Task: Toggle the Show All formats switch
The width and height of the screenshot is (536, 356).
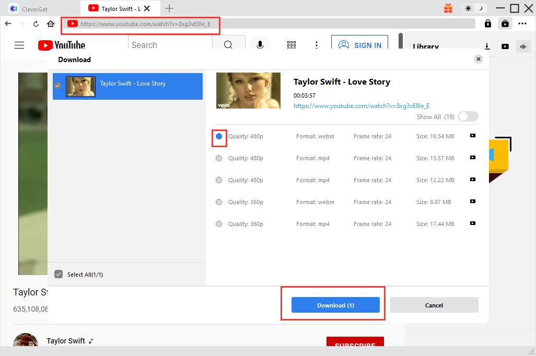Action: tap(468, 117)
